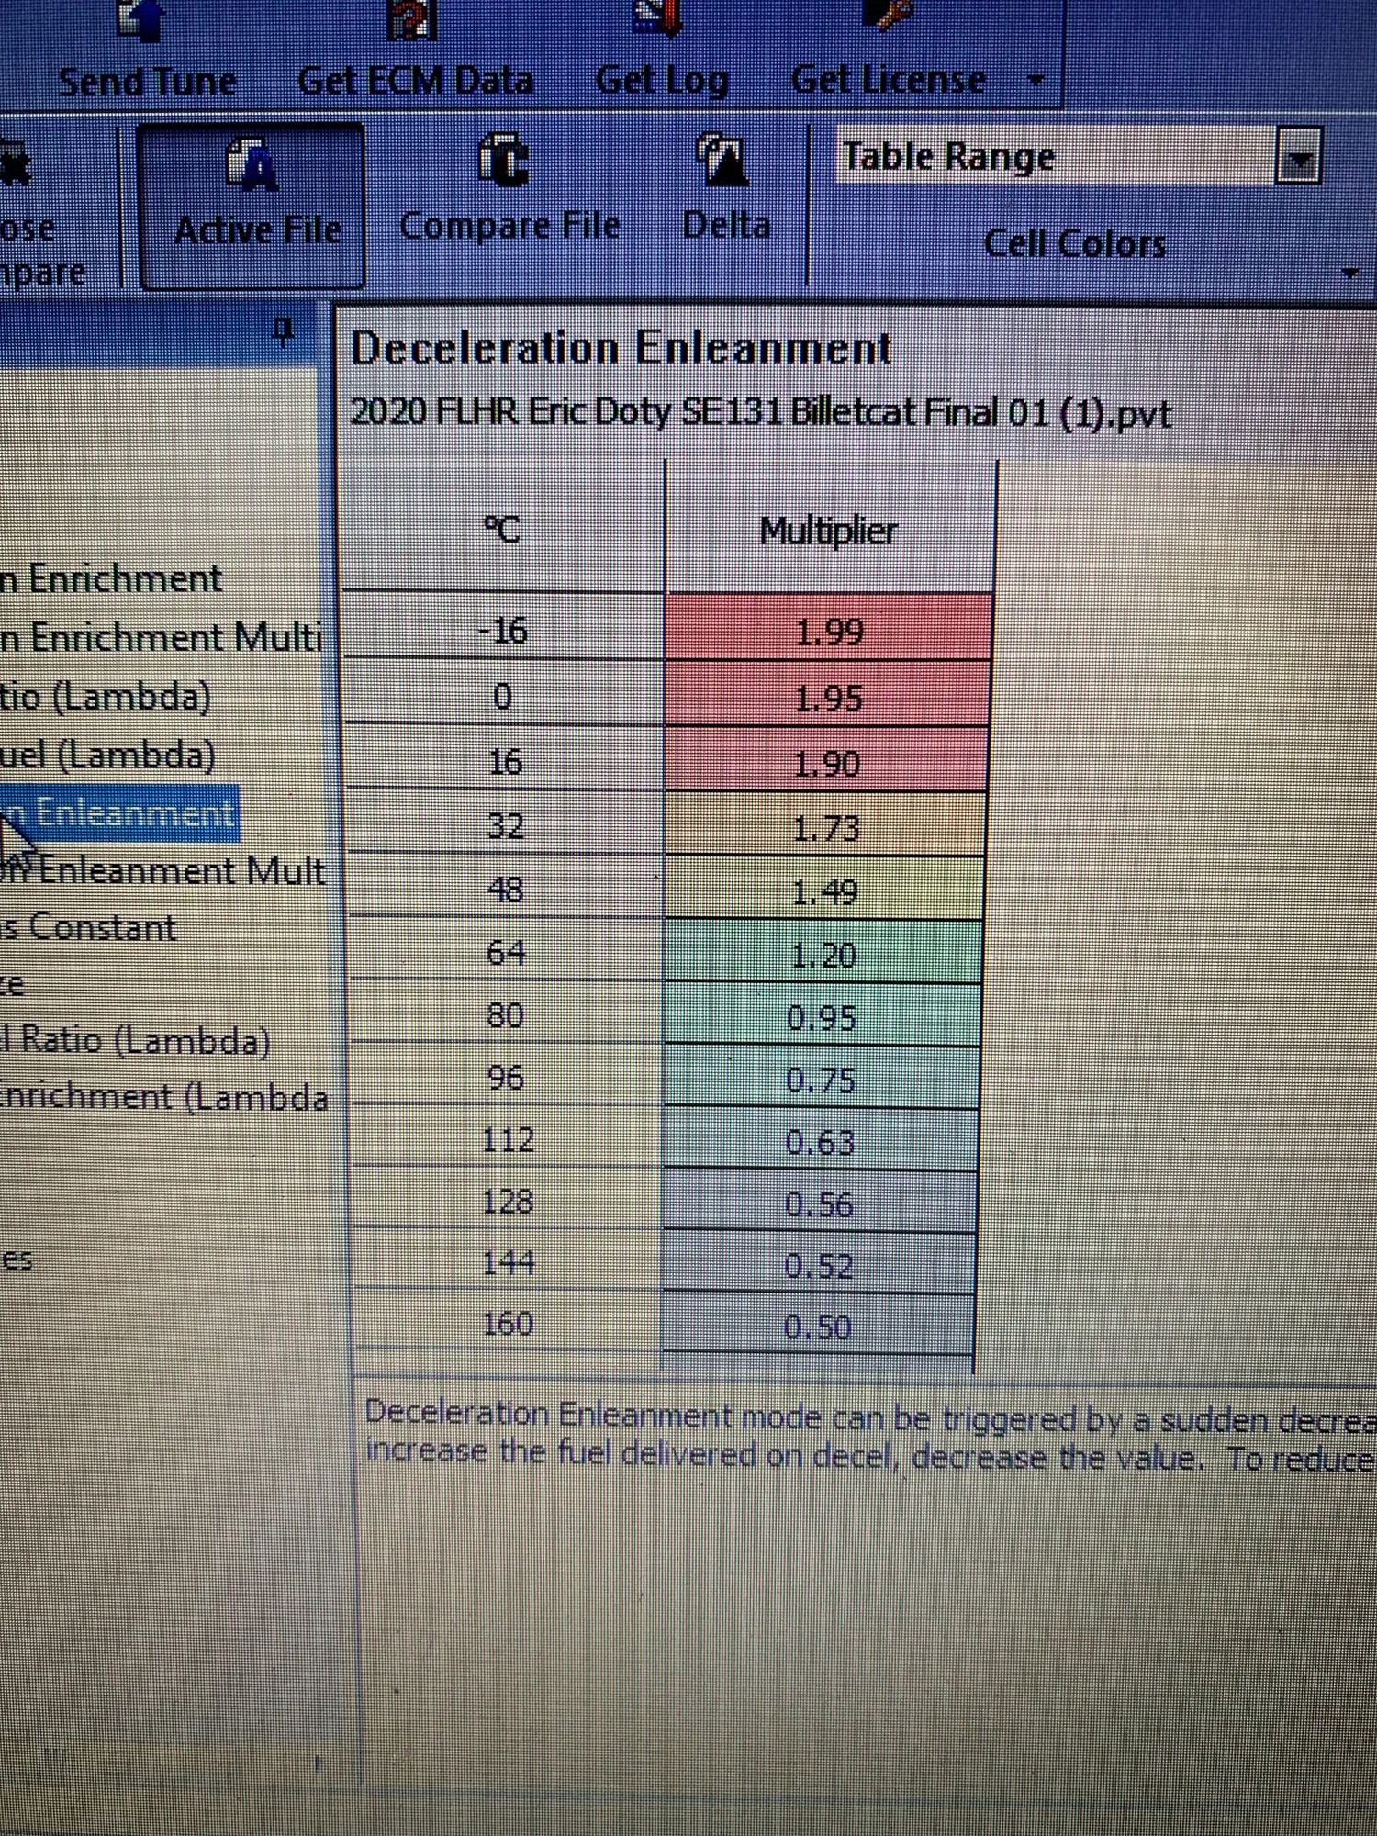Click the Cell Colors label
Image resolution: width=1377 pixels, height=1836 pixels.
tap(1074, 244)
